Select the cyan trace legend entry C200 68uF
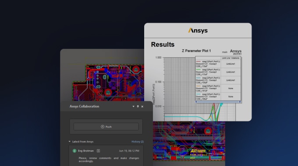298x166 pixels. click(x=208, y=97)
